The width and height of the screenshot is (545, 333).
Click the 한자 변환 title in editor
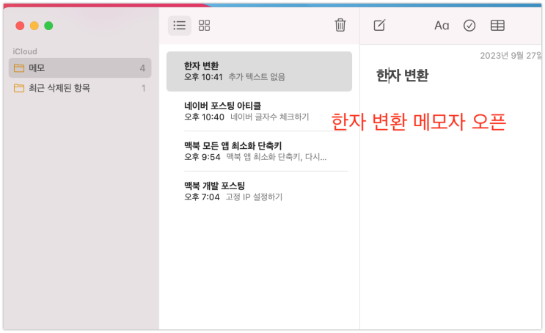(403, 76)
